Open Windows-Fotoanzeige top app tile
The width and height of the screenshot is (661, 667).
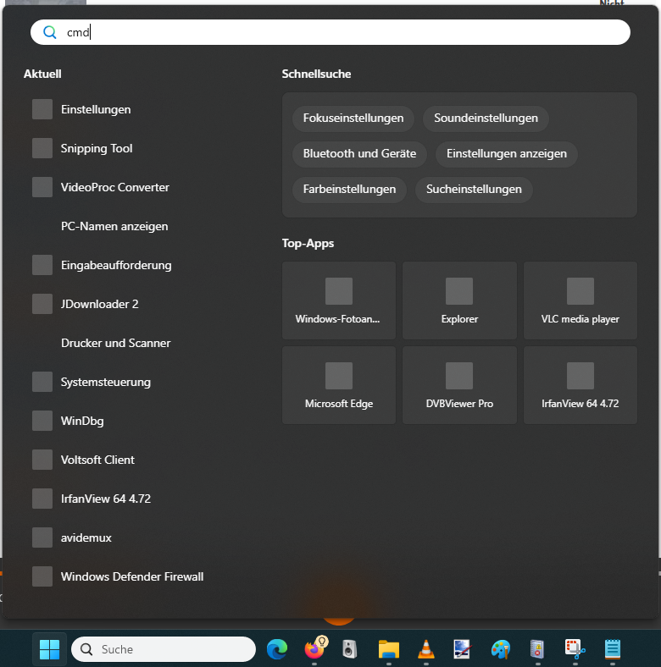[x=339, y=300]
